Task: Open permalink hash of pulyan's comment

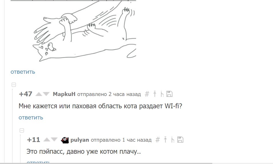Action: point(158,140)
